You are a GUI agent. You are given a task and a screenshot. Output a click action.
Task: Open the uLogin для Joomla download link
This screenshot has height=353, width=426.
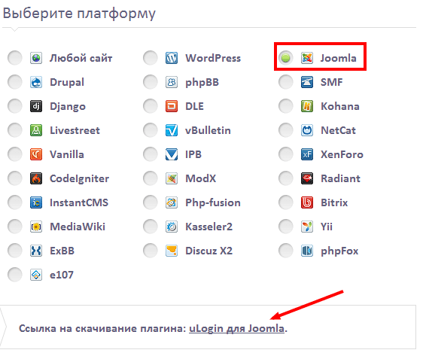tap(236, 329)
